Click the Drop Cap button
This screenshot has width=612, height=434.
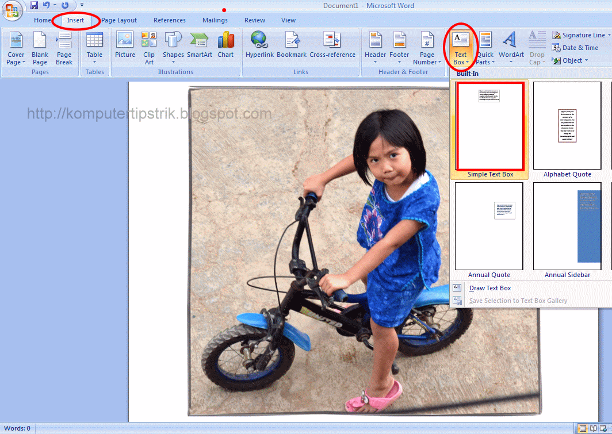tap(537, 48)
